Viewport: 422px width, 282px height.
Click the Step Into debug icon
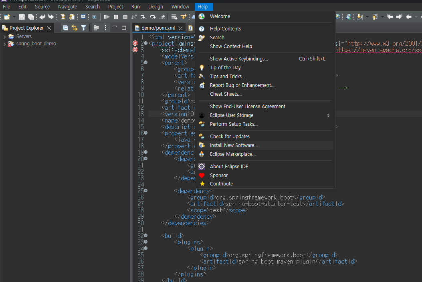(x=143, y=17)
